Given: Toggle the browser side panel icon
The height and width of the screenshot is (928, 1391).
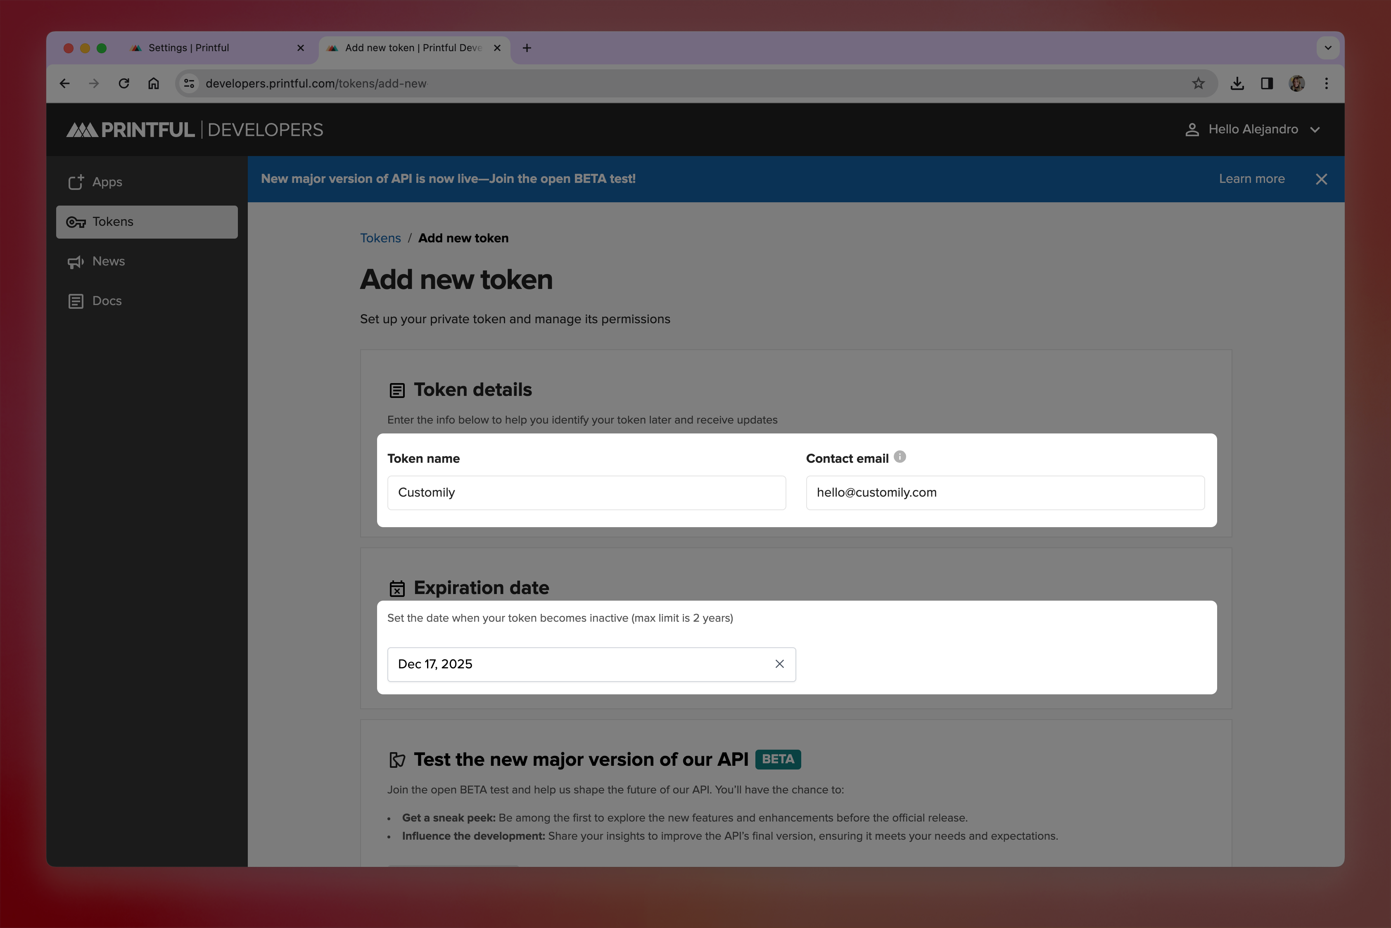Looking at the screenshot, I should pyautogui.click(x=1267, y=83).
